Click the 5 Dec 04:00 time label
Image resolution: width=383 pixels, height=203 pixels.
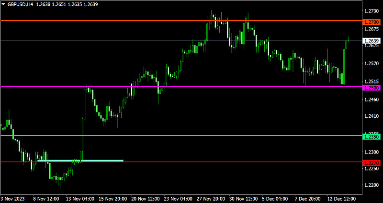coord(275,198)
